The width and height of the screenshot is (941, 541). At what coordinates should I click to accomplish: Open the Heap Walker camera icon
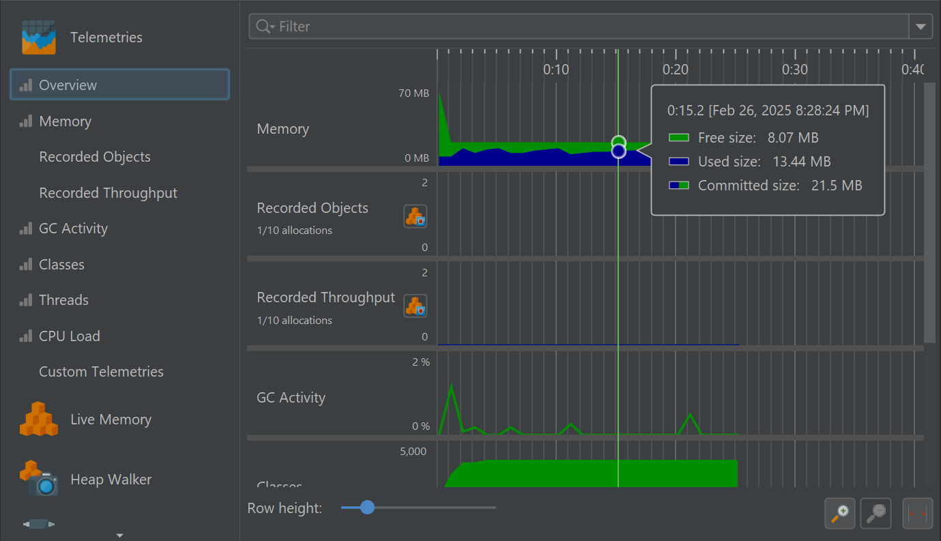[x=38, y=479]
